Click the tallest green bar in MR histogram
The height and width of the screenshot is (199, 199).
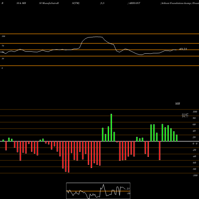[111, 127]
